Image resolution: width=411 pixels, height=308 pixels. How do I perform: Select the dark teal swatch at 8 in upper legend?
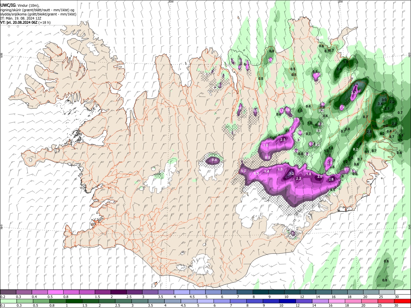(x=260, y=292)
